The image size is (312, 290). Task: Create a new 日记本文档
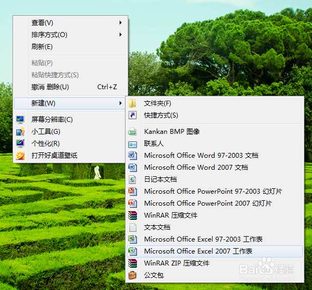[x=215, y=180]
